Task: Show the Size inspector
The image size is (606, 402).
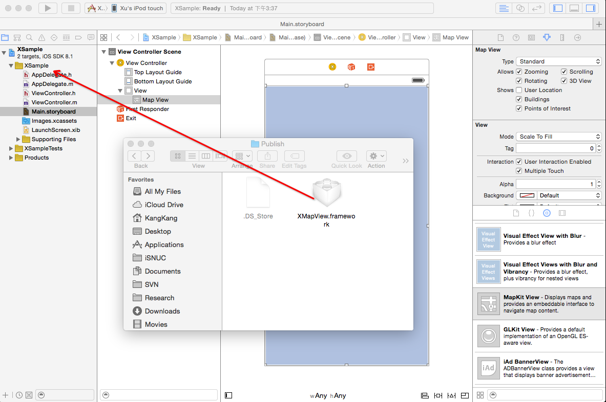Action: [x=562, y=37]
